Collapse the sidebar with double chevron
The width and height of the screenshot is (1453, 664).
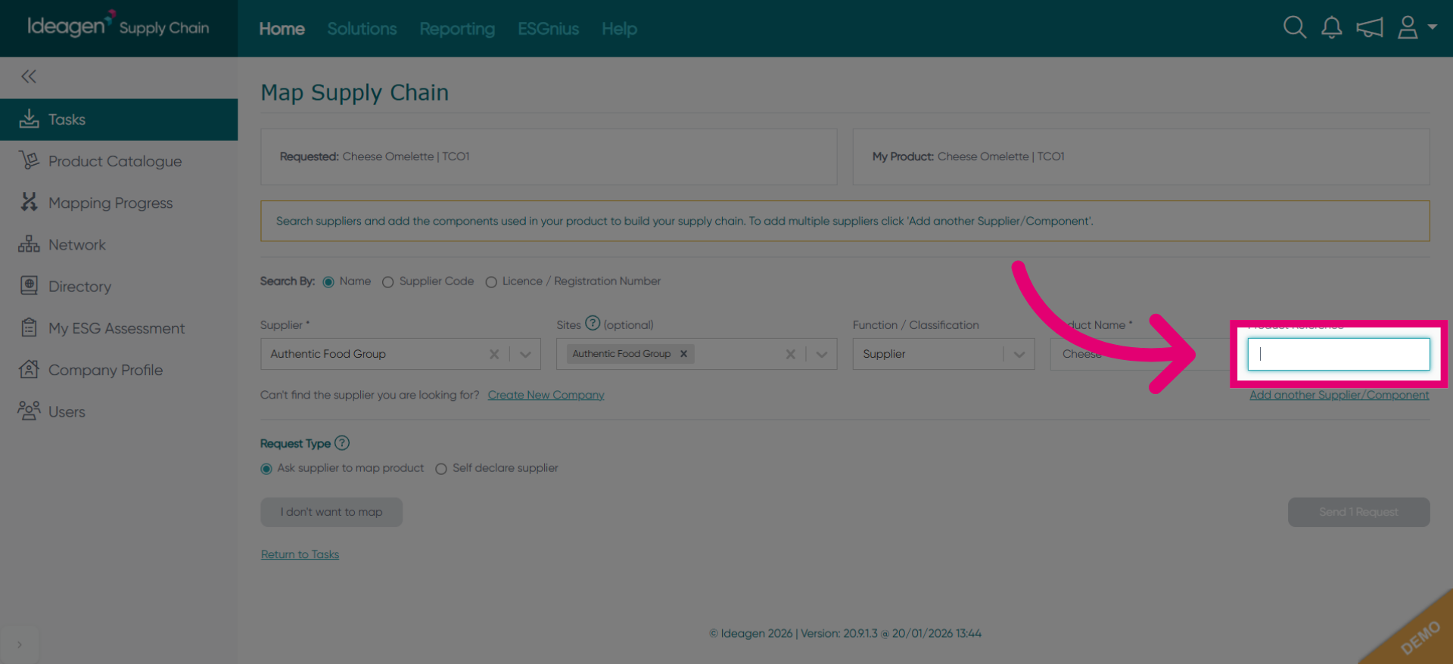pyautogui.click(x=29, y=76)
